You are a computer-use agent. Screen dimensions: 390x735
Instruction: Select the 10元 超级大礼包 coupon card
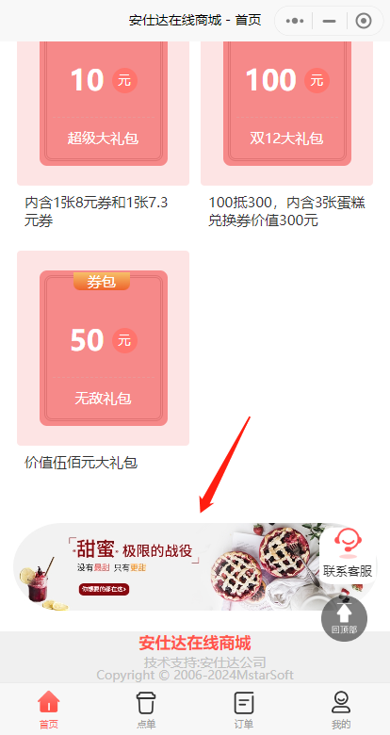pyautogui.click(x=103, y=103)
